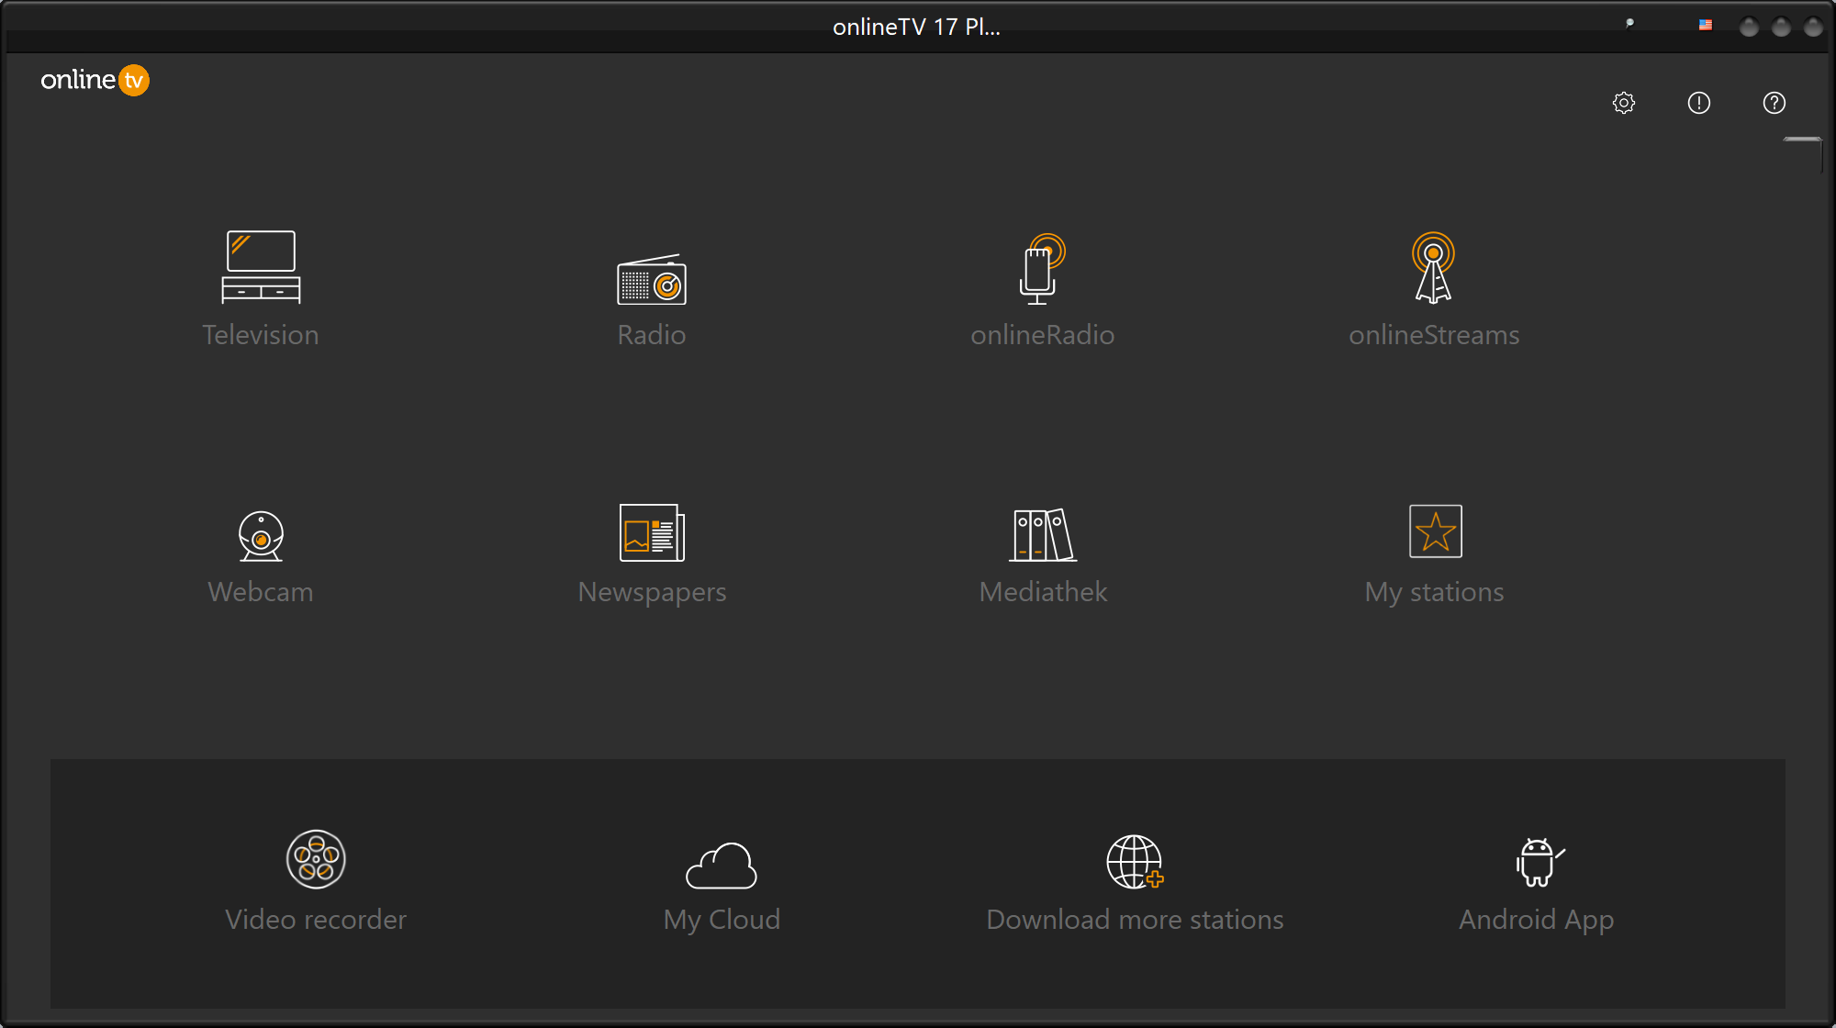Open onlineStreams broadcast tower icon
The image size is (1836, 1028).
1434,267
